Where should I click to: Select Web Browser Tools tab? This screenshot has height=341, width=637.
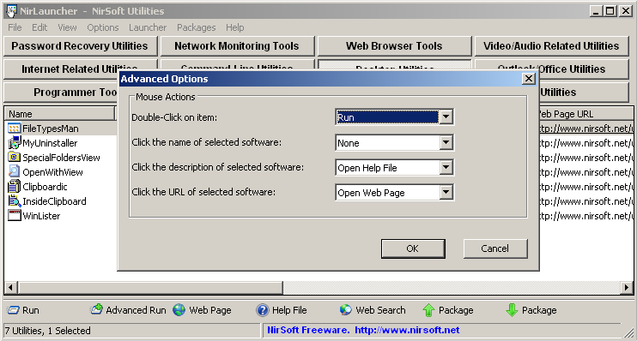click(x=394, y=46)
